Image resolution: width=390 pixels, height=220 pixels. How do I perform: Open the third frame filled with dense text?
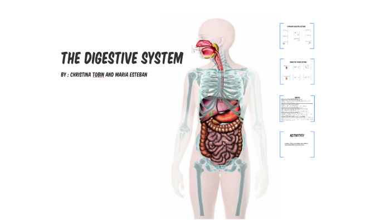pyautogui.click(x=297, y=108)
